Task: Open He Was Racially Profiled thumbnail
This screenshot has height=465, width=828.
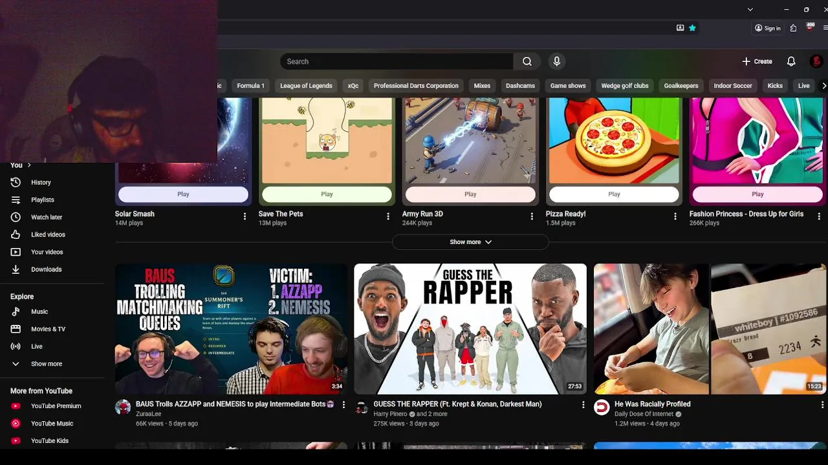Action: tap(710, 329)
